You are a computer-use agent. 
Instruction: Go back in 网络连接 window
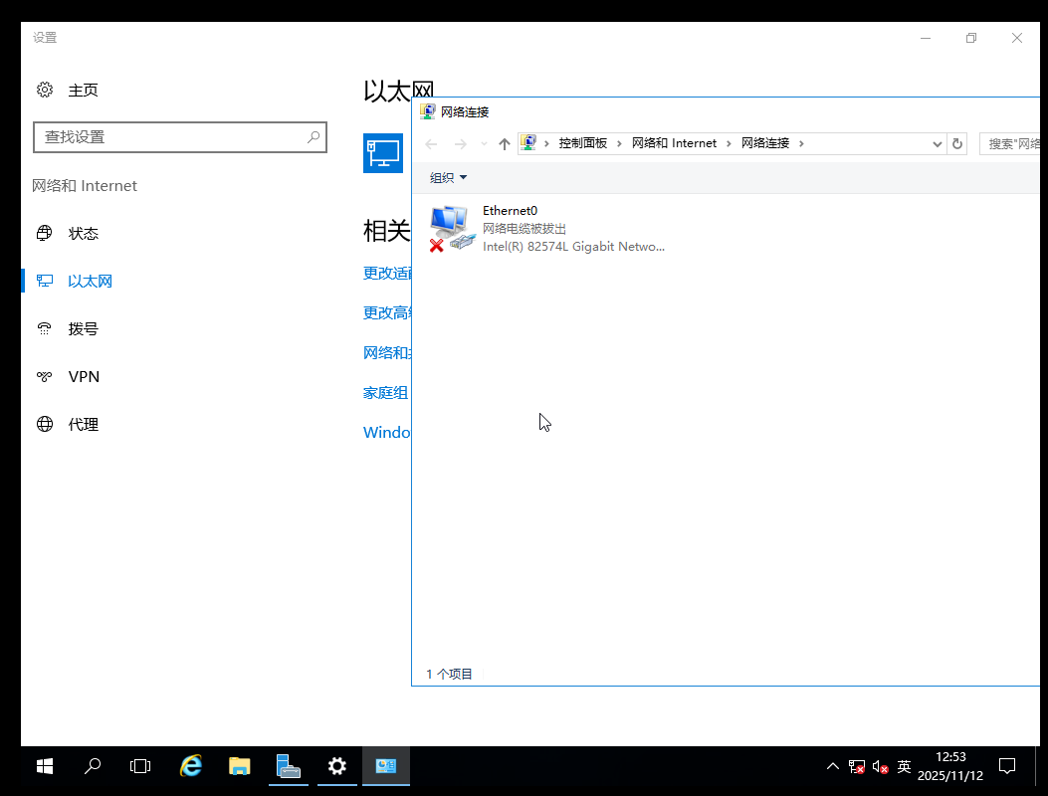coord(431,143)
